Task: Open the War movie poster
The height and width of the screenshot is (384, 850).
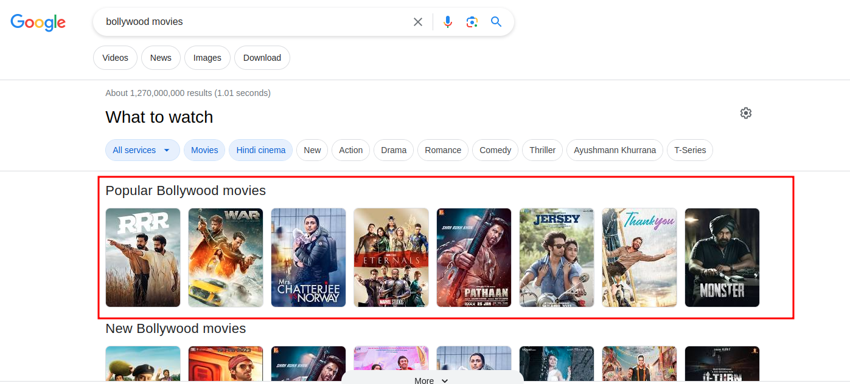Action: (226, 258)
